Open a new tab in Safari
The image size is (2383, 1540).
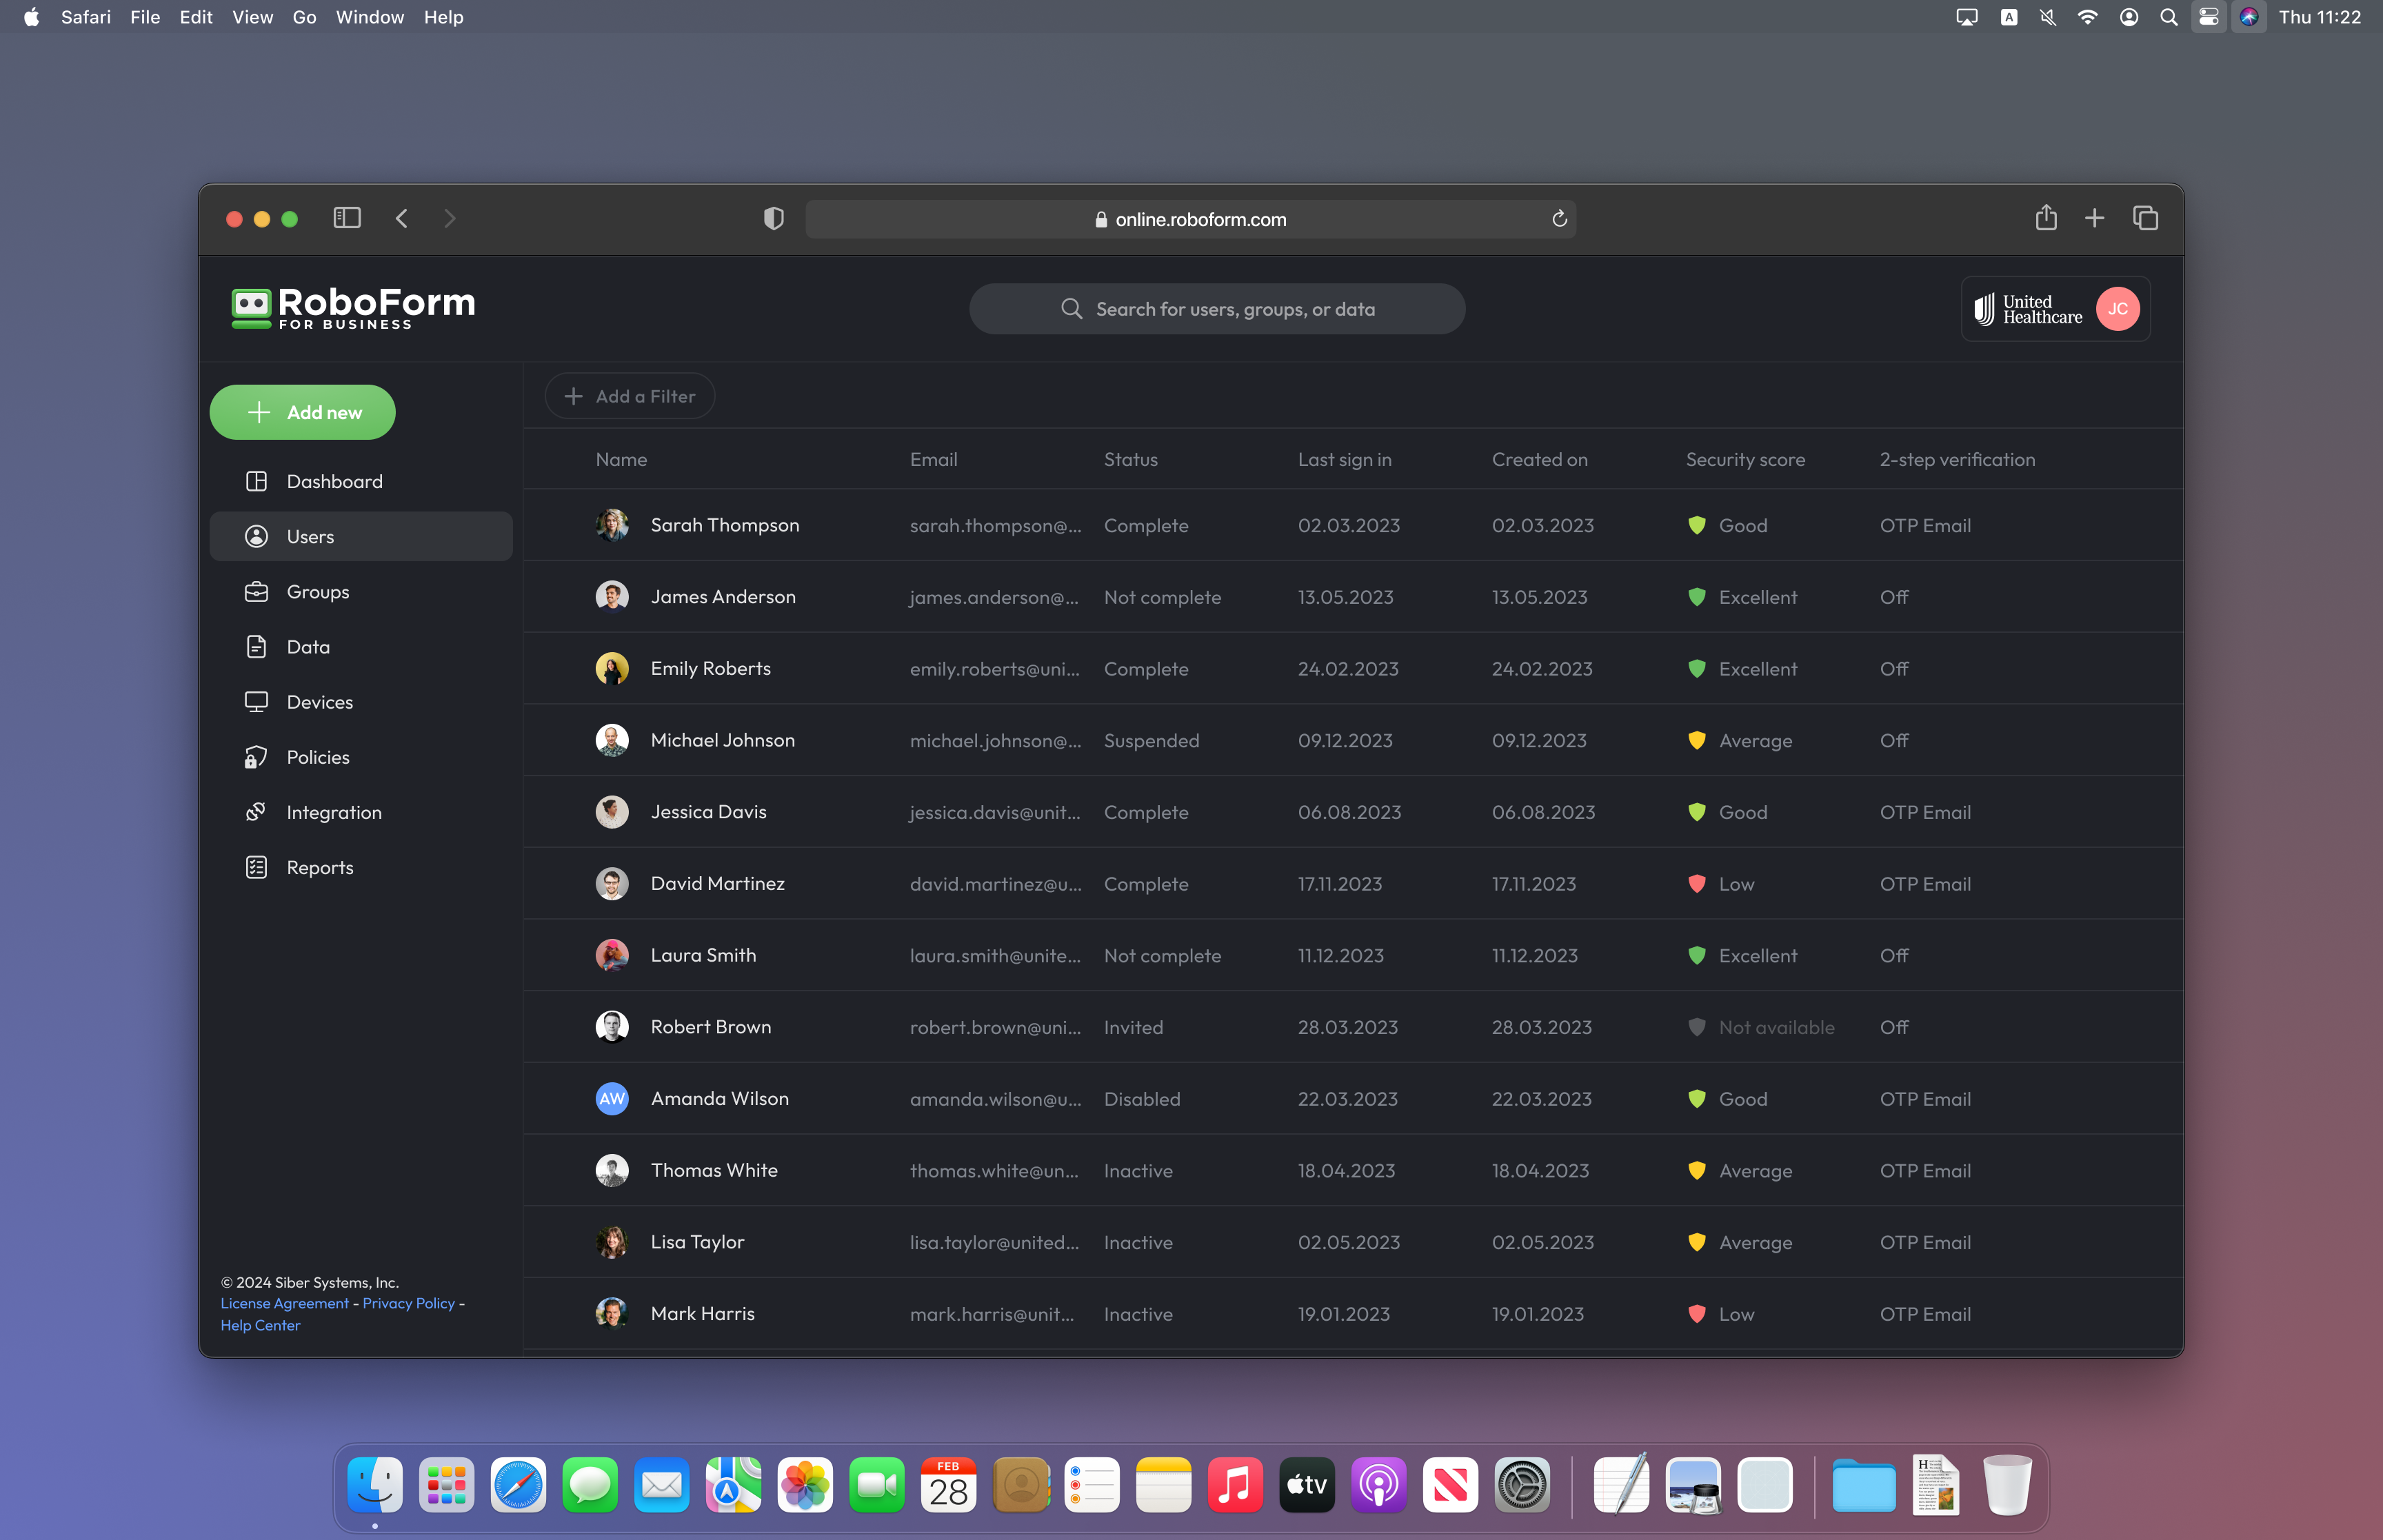[x=2094, y=218]
